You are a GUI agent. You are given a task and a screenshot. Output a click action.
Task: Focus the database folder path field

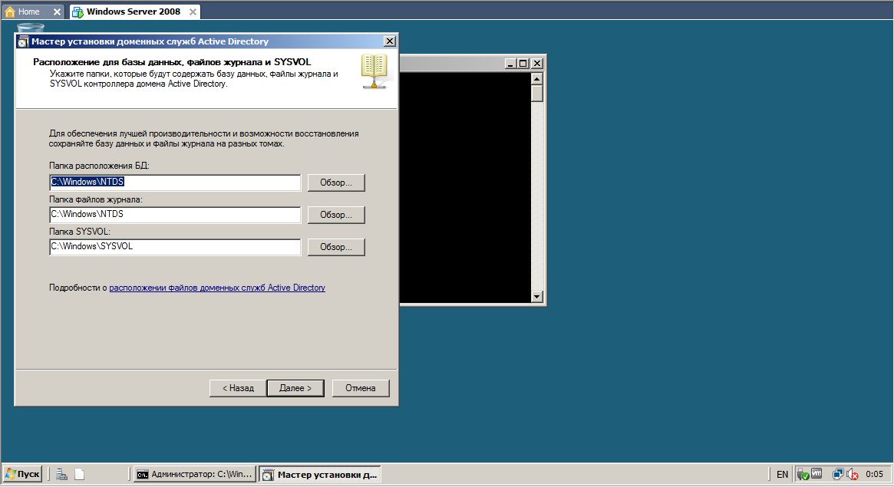tap(175, 183)
